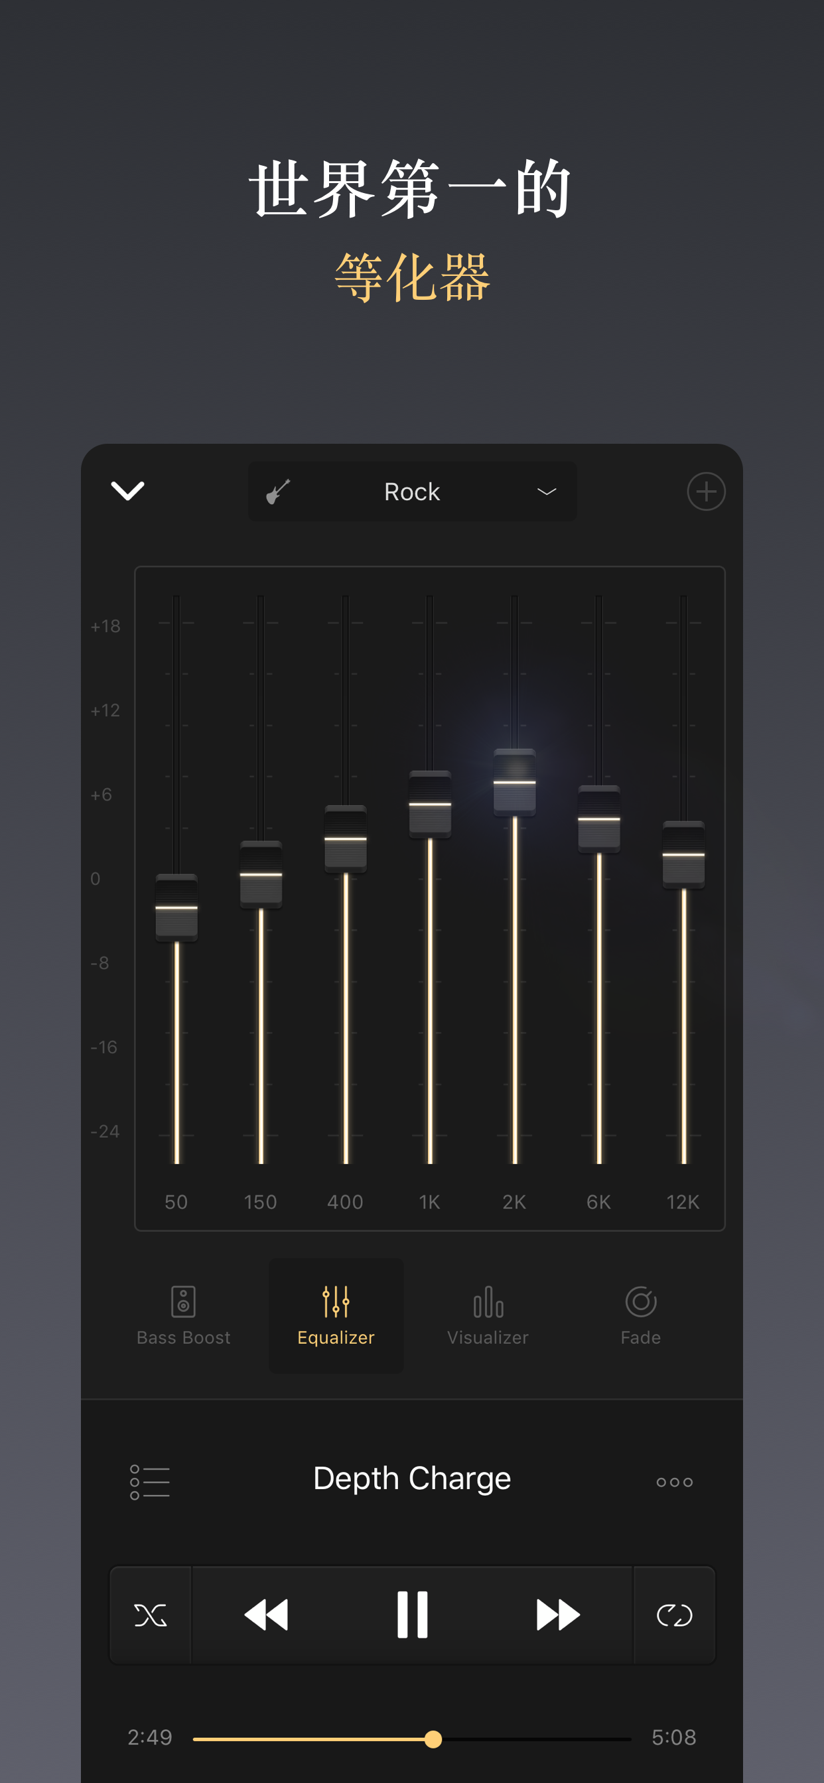Click the playback progress knob
This screenshot has height=1783, width=824.
coord(433,1739)
